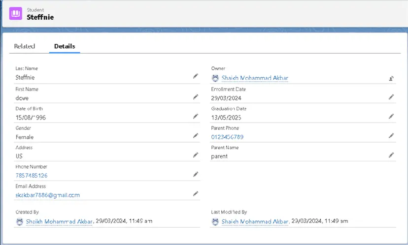The height and width of the screenshot is (245, 408).
Task: Edit Enrollment Date via pencil icon
Action: 391,97
